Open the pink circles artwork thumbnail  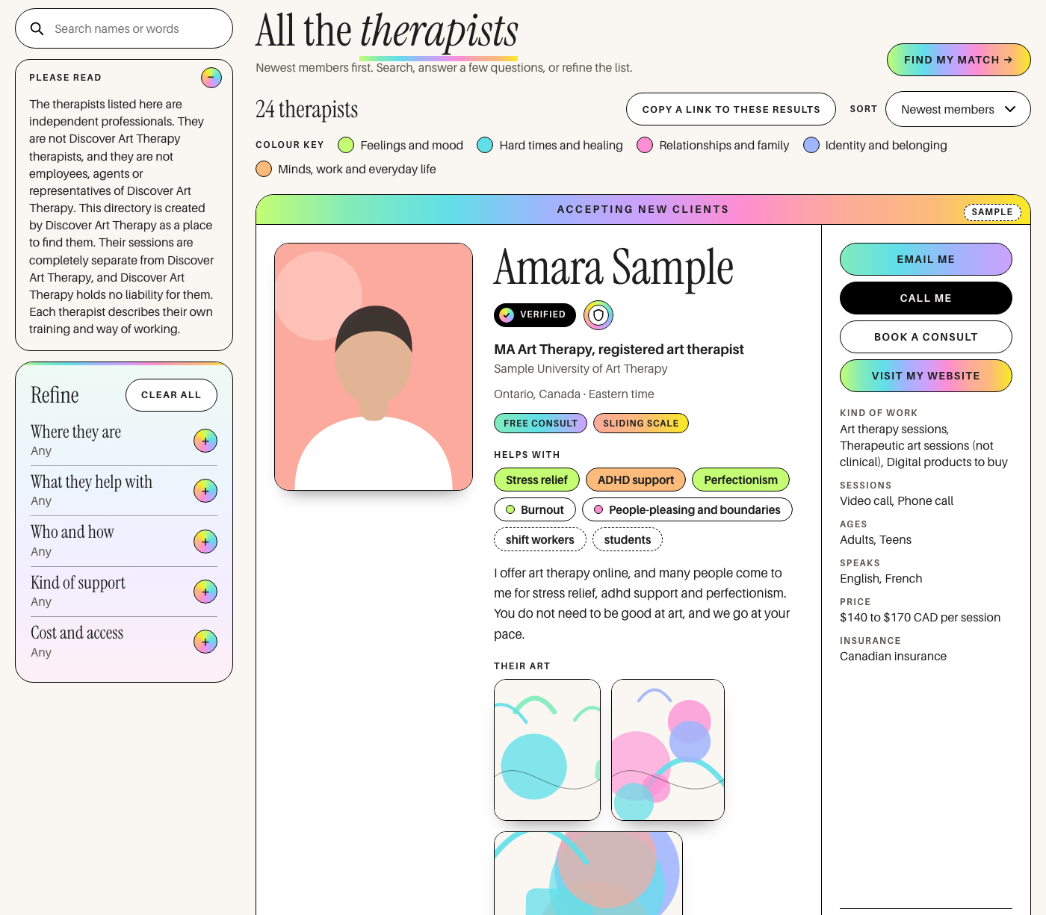pyautogui.click(x=668, y=750)
